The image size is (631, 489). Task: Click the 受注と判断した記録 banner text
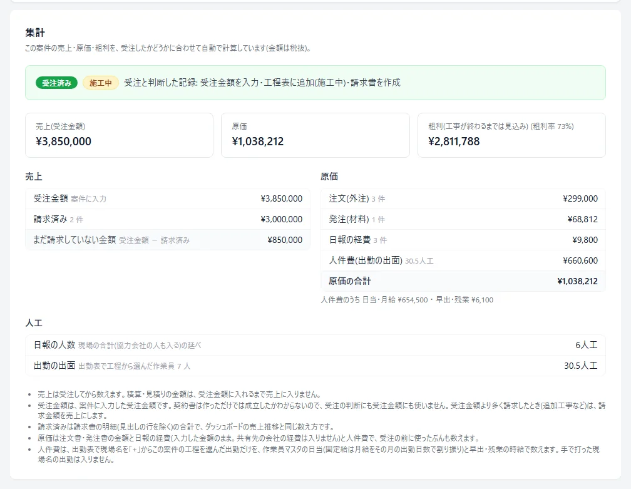[262, 83]
